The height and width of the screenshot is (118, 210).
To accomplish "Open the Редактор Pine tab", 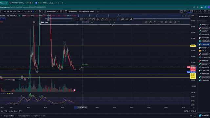I will [9, 116].
